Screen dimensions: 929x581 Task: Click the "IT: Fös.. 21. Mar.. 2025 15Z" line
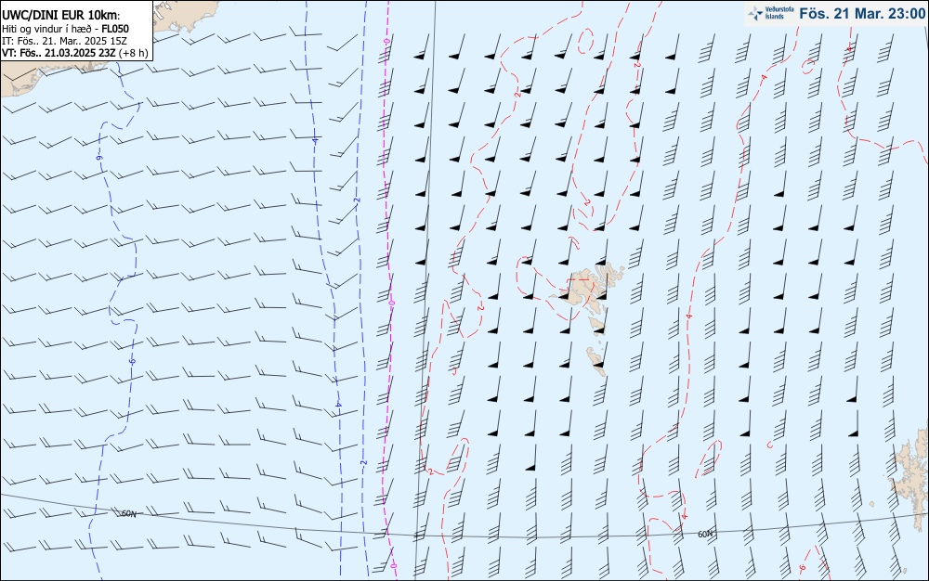[65, 41]
